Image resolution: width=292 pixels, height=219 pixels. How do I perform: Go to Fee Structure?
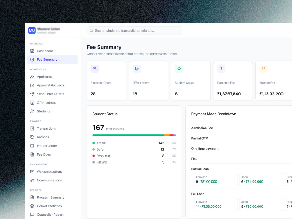tap(53, 146)
